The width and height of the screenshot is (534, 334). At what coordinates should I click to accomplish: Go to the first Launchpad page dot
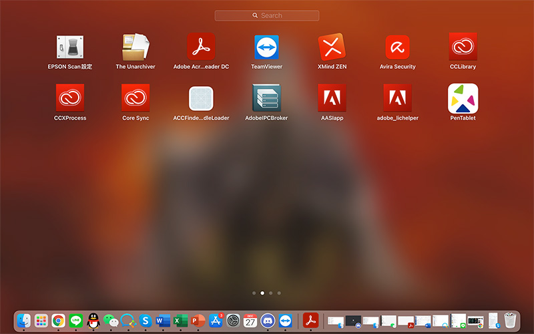(x=254, y=293)
